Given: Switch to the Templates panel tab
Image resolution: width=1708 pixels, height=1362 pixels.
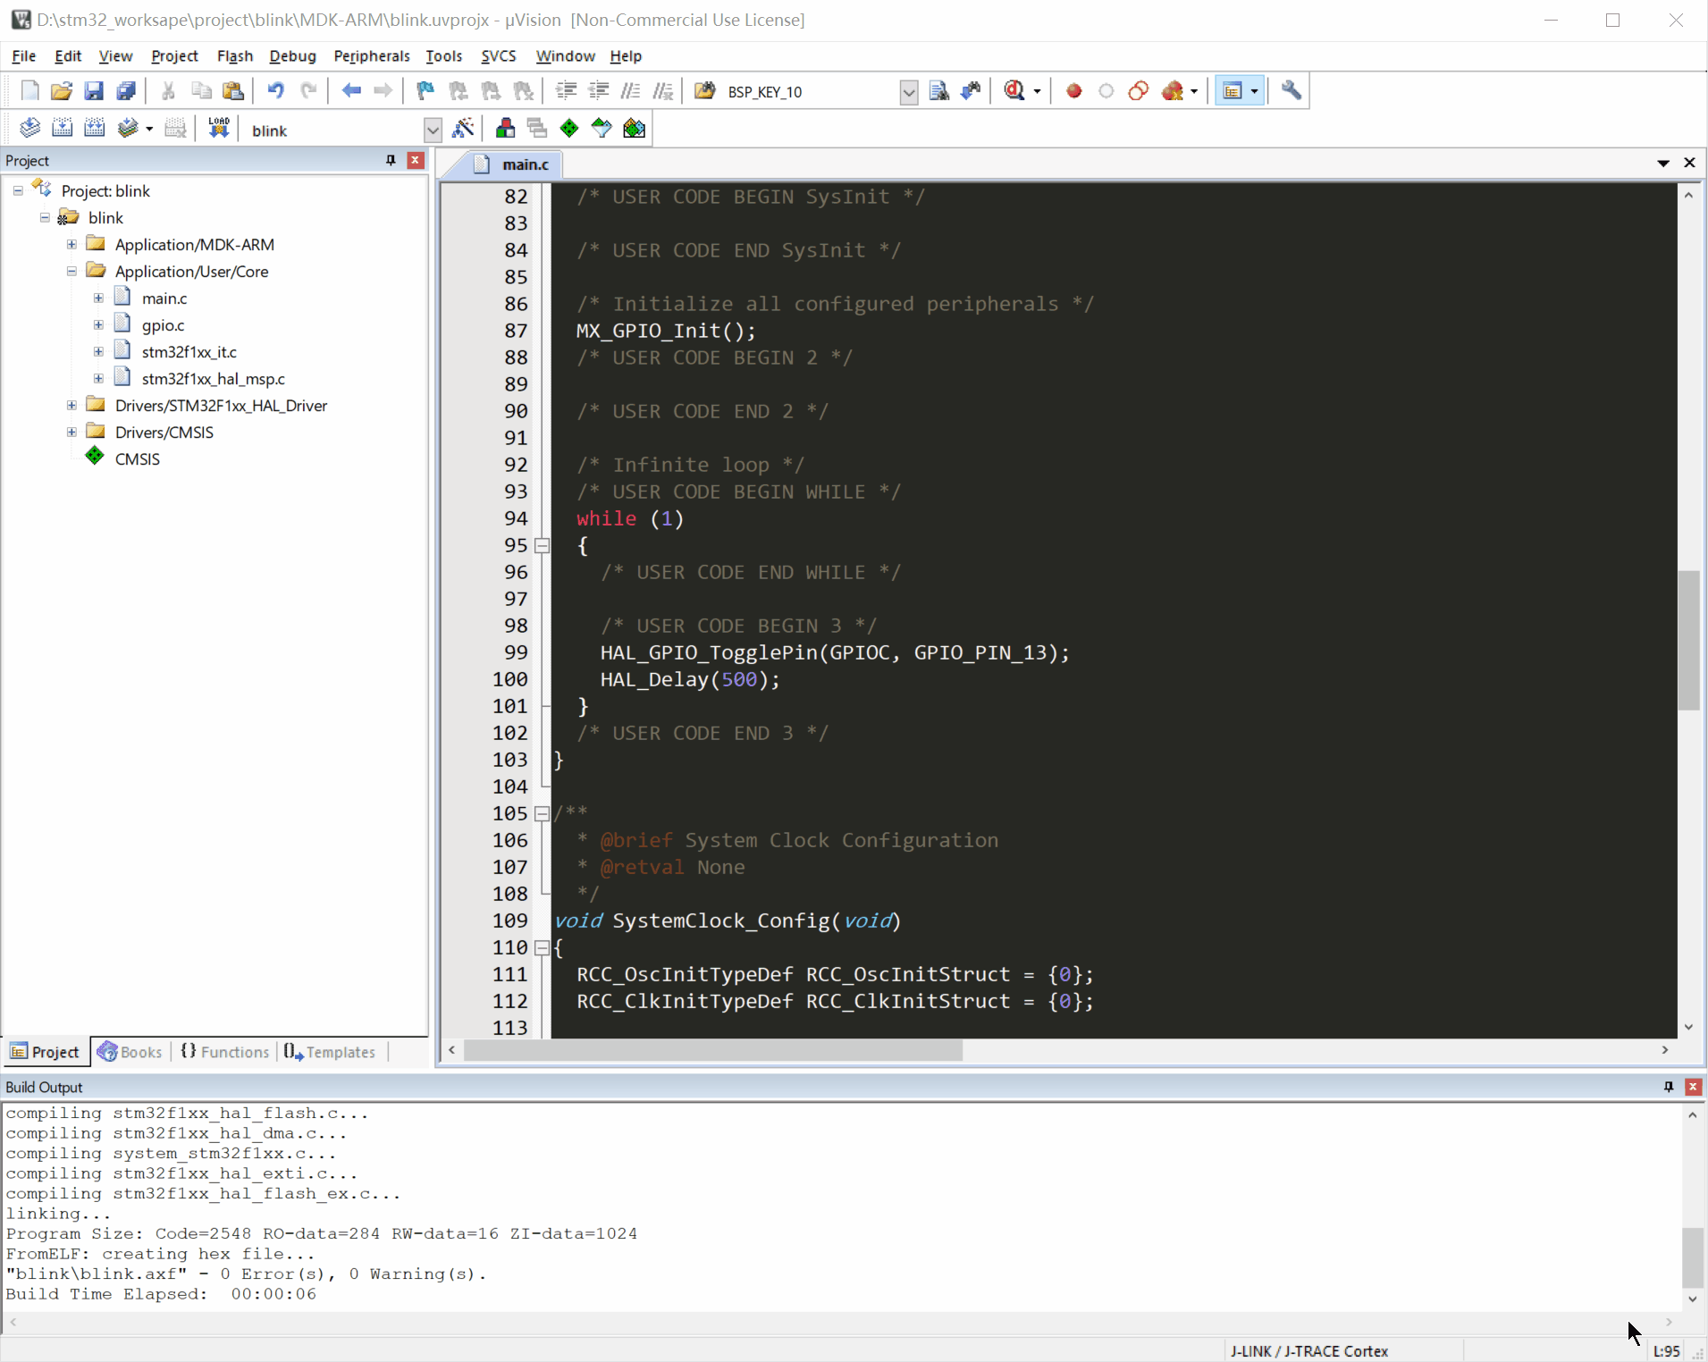Looking at the screenshot, I should tap(330, 1052).
